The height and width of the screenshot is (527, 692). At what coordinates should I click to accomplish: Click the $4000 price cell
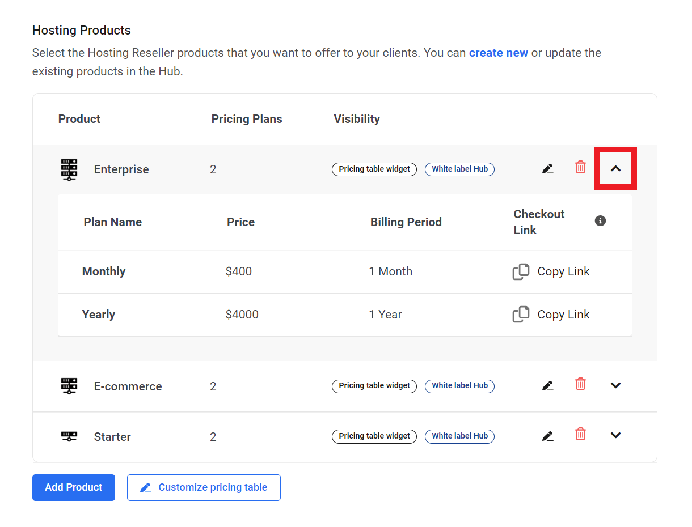click(242, 314)
